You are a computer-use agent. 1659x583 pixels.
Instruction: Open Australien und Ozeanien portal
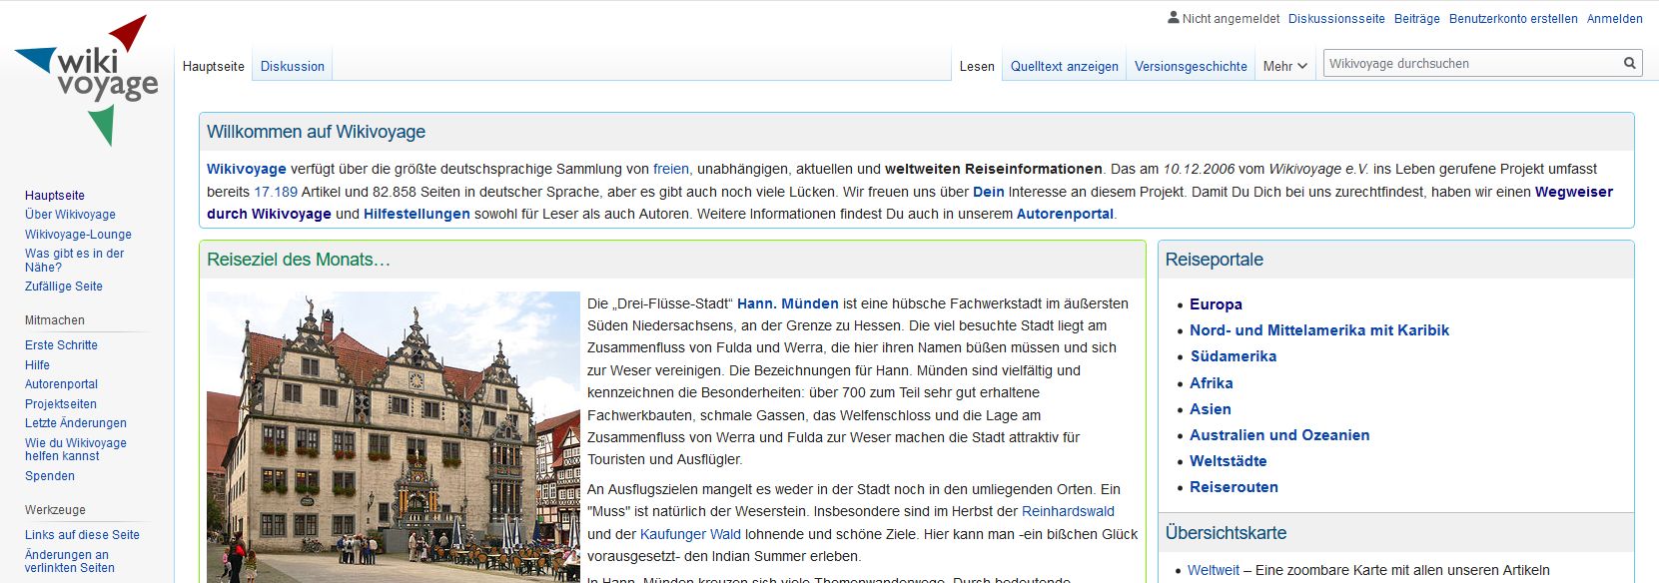click(1279, 435)
